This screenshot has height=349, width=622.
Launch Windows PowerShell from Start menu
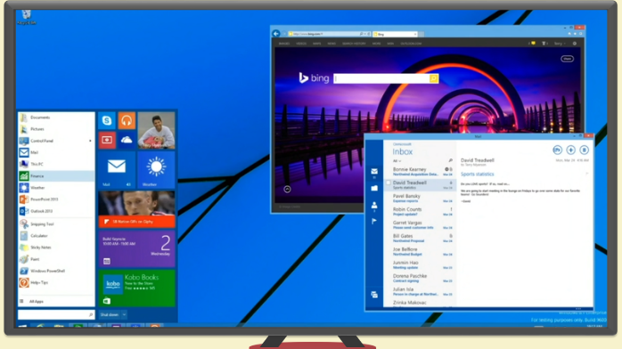(56, 271)
